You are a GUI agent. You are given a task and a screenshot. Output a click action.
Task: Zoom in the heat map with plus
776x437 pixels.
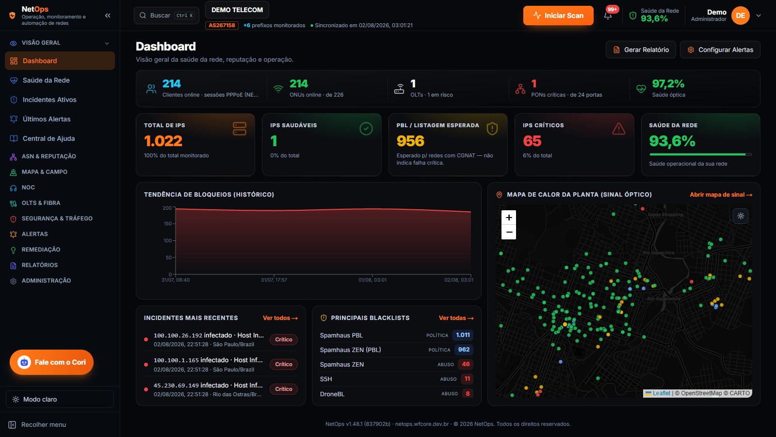coord(509,218)
